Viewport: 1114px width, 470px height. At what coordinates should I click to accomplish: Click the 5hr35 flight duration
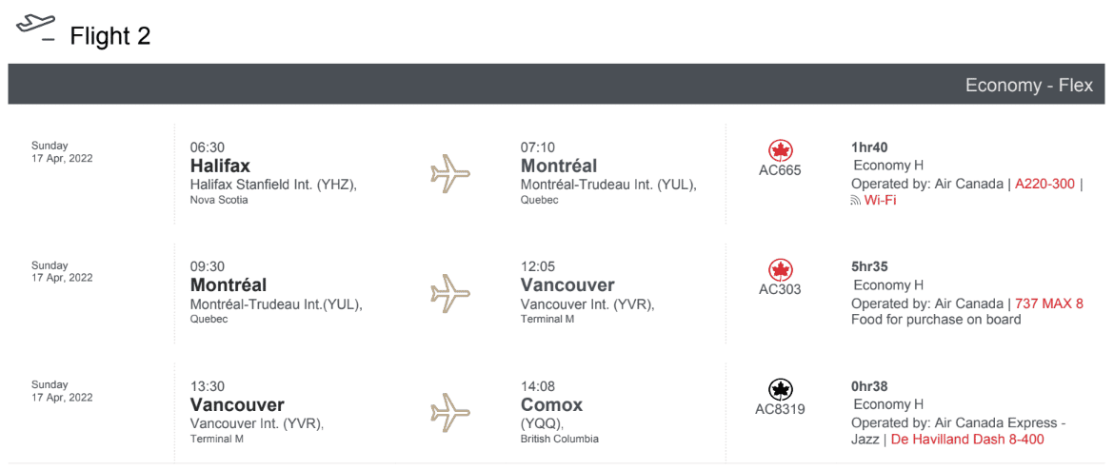point(869,266)
